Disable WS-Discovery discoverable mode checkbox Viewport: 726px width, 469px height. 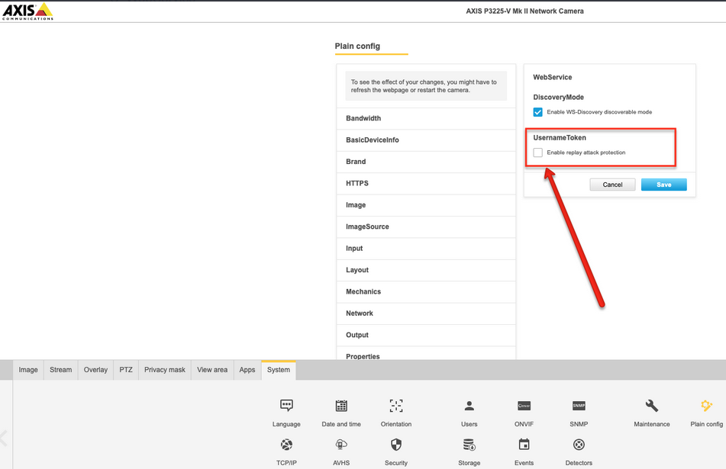tap(538, 112)
